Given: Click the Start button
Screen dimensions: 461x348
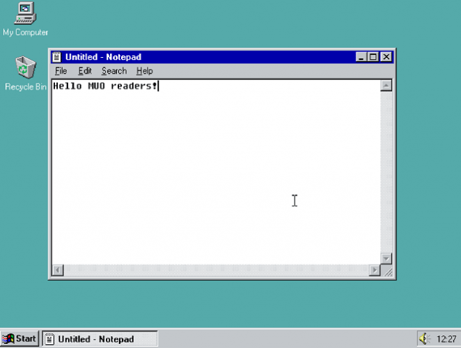Looking at the screenshot, I should 19,338.
